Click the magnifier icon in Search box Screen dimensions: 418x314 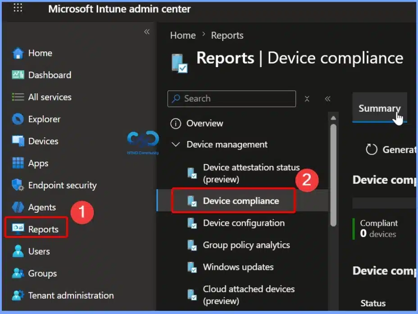[x=176, y=99]
